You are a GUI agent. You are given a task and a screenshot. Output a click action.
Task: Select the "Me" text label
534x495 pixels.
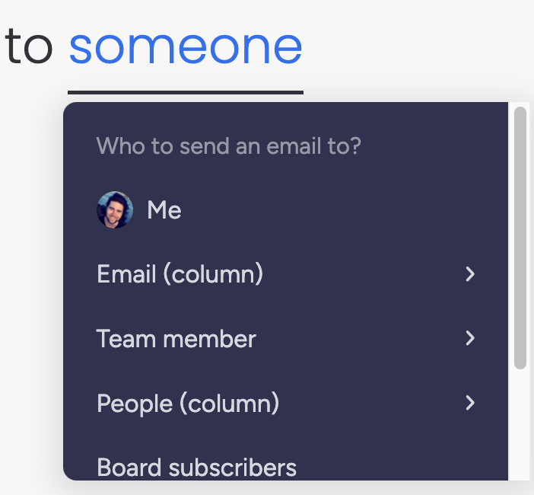point(164,209)
